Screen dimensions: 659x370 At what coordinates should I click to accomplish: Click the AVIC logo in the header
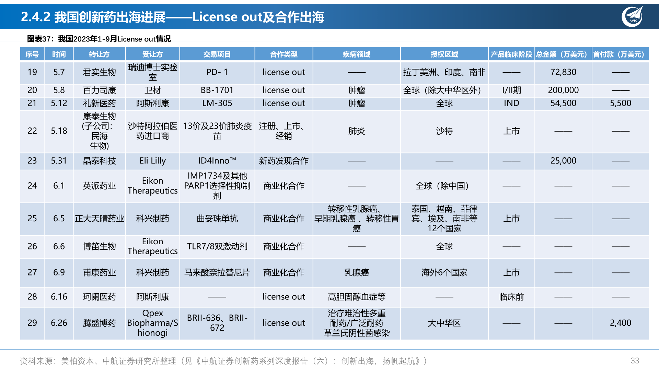point(633,16)
